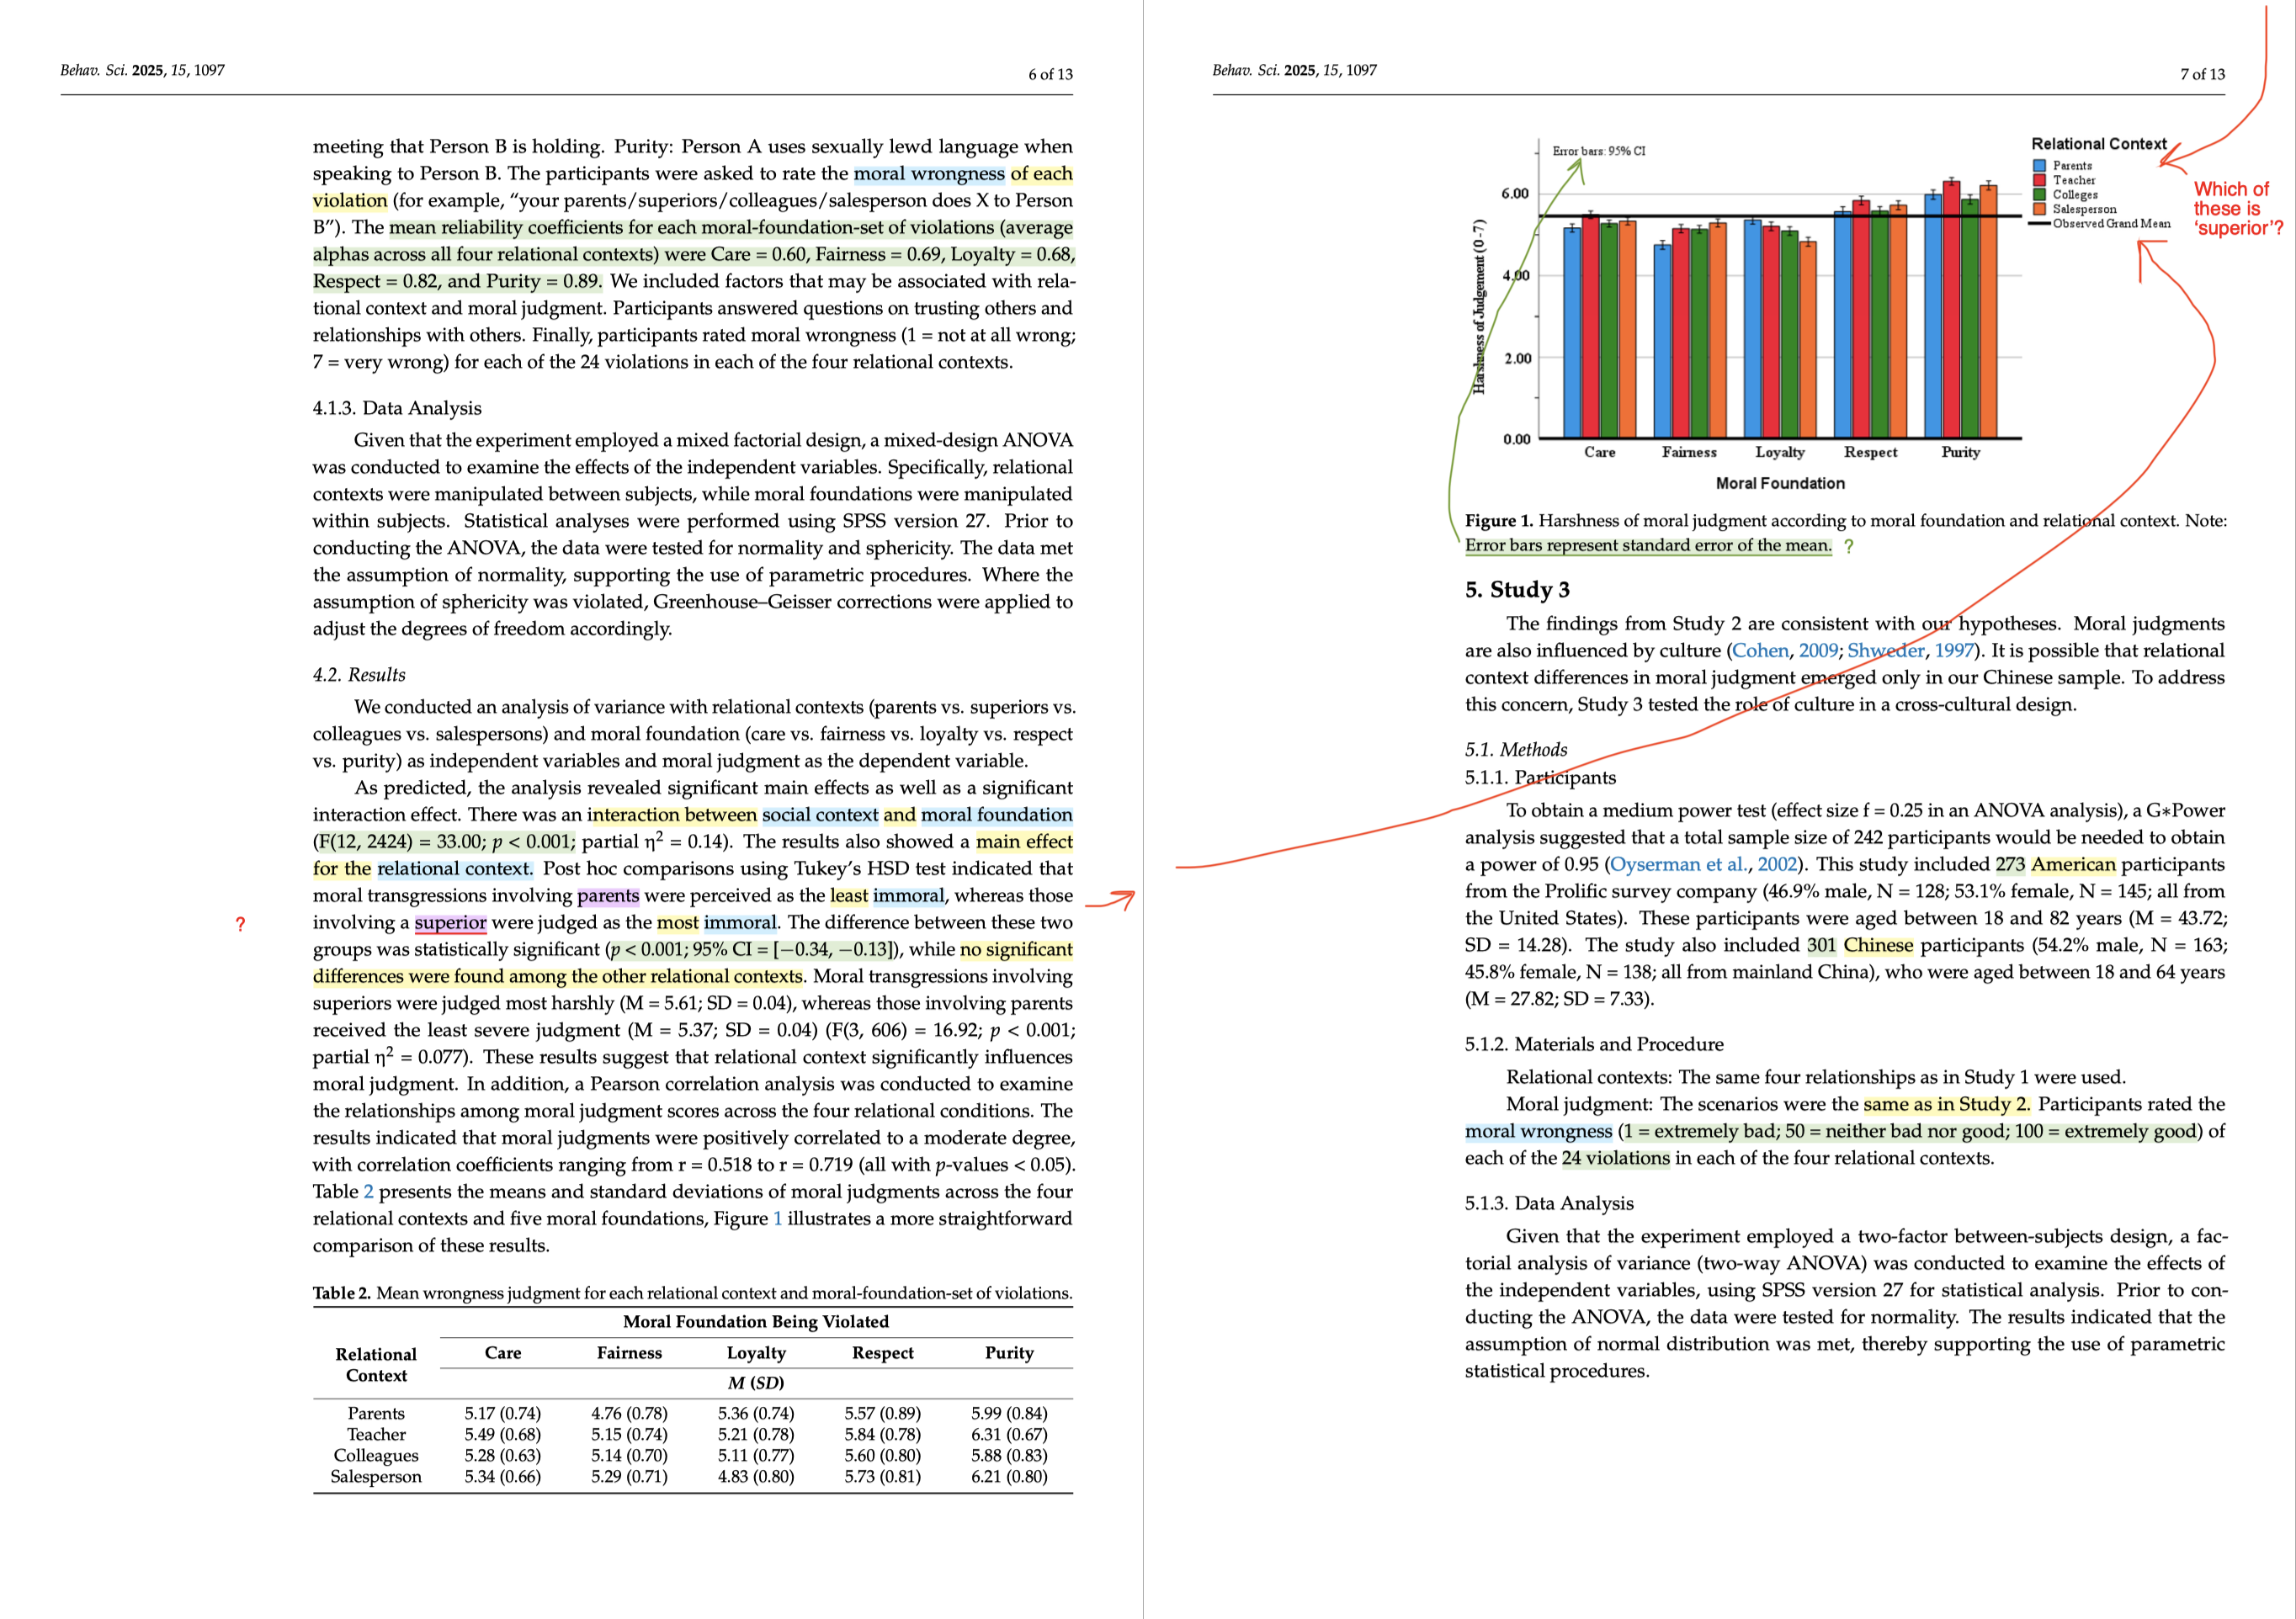Follow the Table 2 cross-reference link
Image resolution: width=2296 pixels, height=1619 pixels.
(x=368, y=1192)
